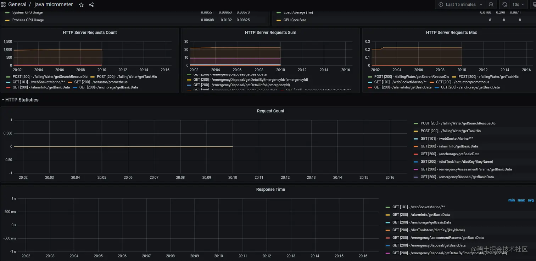Toggle getSearchRescueDic series in Requests Max panel
Image resolution: width=536 pixels, height=261 pixels.
(x=412, y=77)
